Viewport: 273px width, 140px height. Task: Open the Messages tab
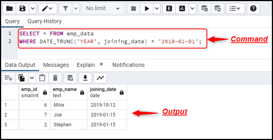(56, 65)
